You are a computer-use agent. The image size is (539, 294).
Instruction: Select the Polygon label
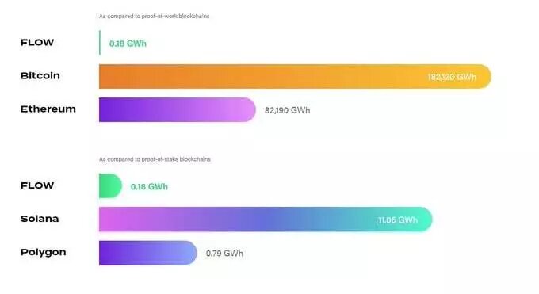coord(44,252)
